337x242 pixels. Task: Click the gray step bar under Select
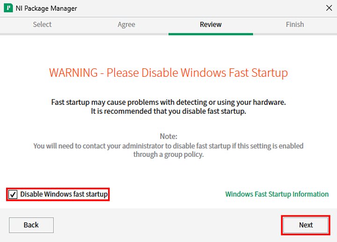(42, 34)
